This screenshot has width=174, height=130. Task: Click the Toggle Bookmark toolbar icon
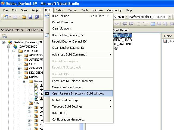pyautogui.click(x=153, y=24)
